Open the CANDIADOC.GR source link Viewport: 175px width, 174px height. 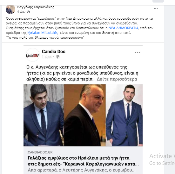40,152
